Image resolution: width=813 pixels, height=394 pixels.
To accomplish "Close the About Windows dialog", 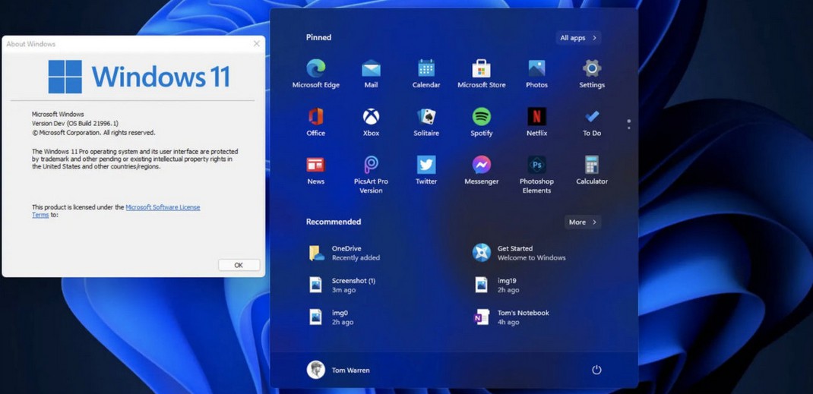I will (x=256, y=44).
